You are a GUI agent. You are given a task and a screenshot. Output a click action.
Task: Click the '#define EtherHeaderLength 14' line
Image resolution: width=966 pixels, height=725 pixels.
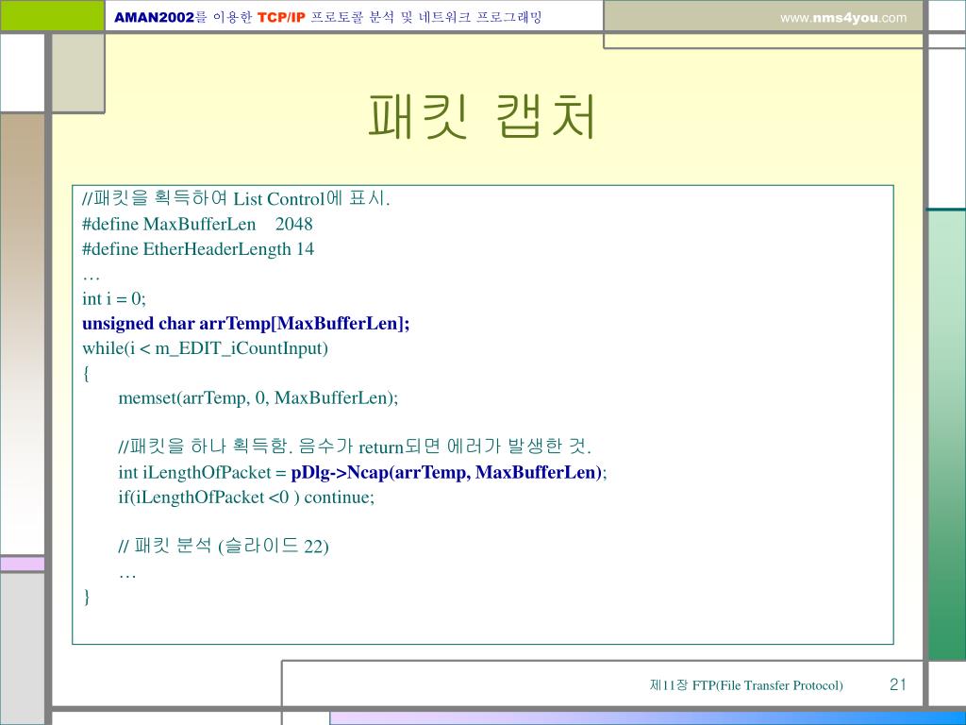[x=198, y=249]
